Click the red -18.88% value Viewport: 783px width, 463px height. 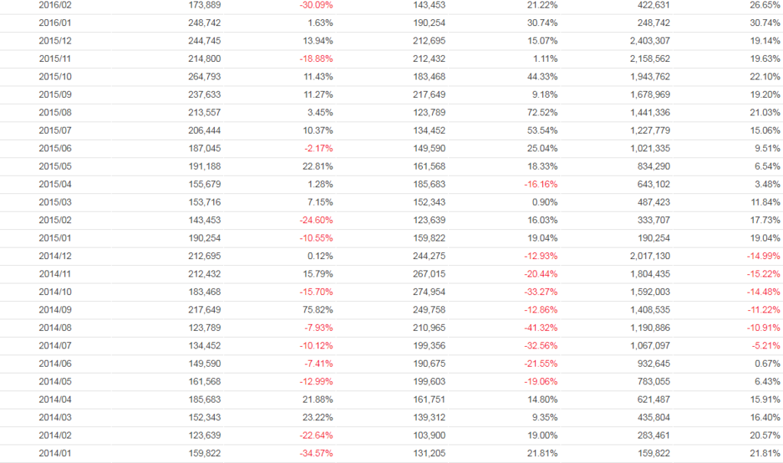tap(316, 58)
